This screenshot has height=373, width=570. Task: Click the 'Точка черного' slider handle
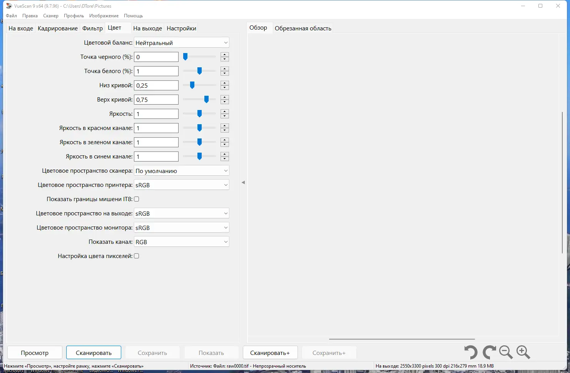pyautogui.click(x=185, y=57)
